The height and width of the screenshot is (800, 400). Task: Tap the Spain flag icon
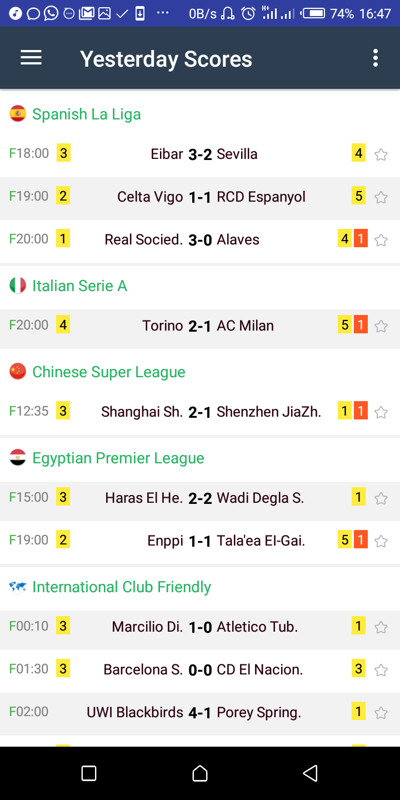(18, 114)
